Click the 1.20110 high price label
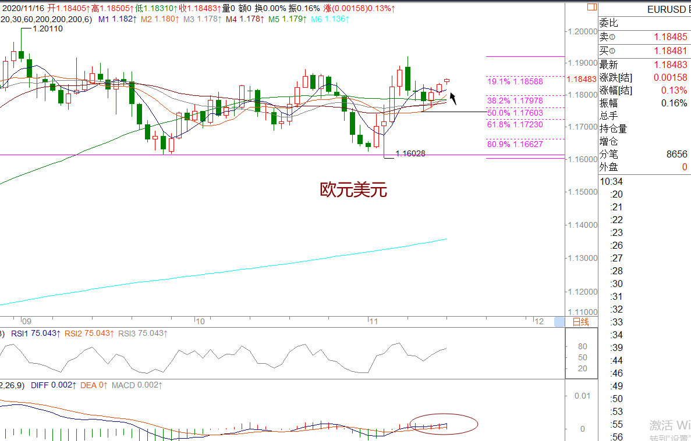This screenshot has width=691, height=441. [48, 28]
